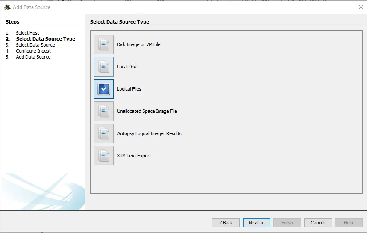Click 'Autopsy Logical Imager Results' label
Screen dimensions: 367x233
point(149,133)
